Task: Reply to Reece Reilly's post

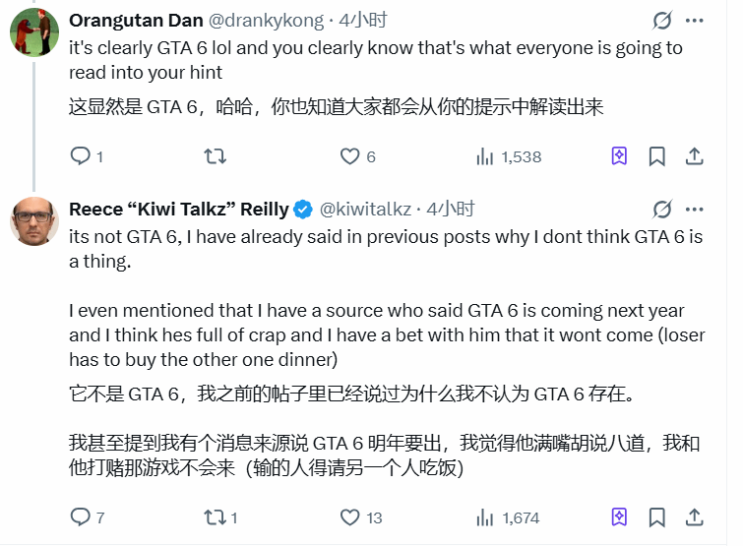Action: [81, 517]
